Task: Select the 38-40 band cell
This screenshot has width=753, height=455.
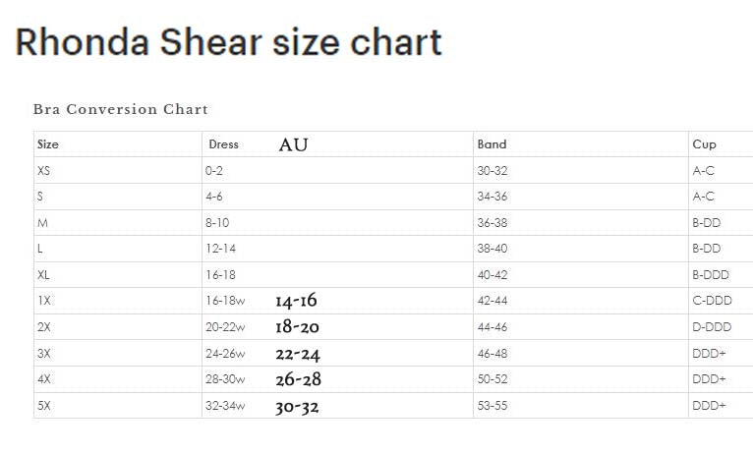Action: click(x=492, y=249)
